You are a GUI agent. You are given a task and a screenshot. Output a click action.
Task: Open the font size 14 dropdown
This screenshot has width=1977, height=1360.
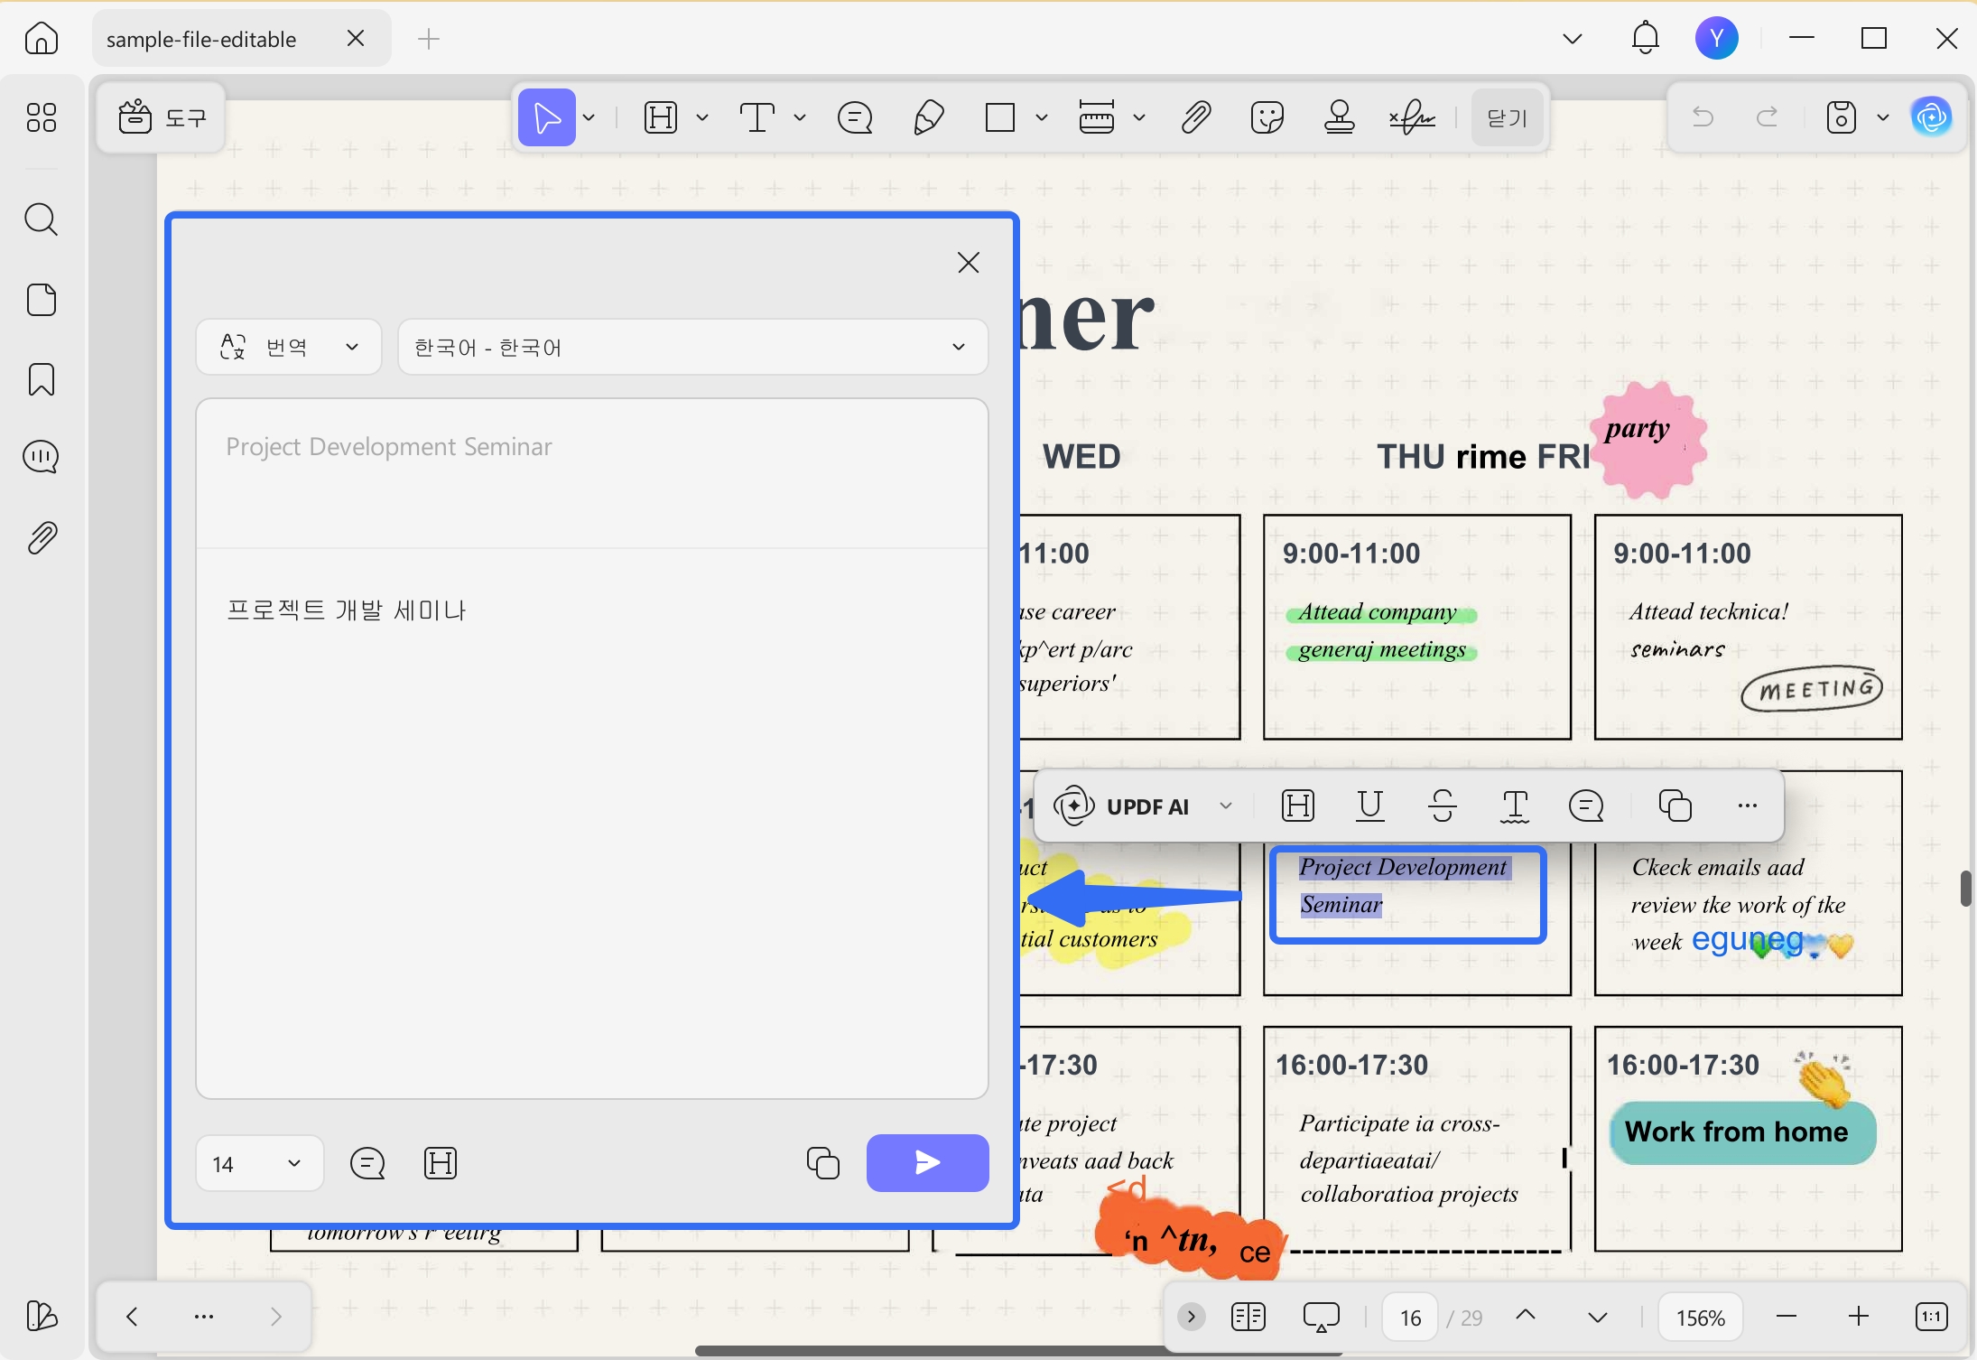point(259,1163)
